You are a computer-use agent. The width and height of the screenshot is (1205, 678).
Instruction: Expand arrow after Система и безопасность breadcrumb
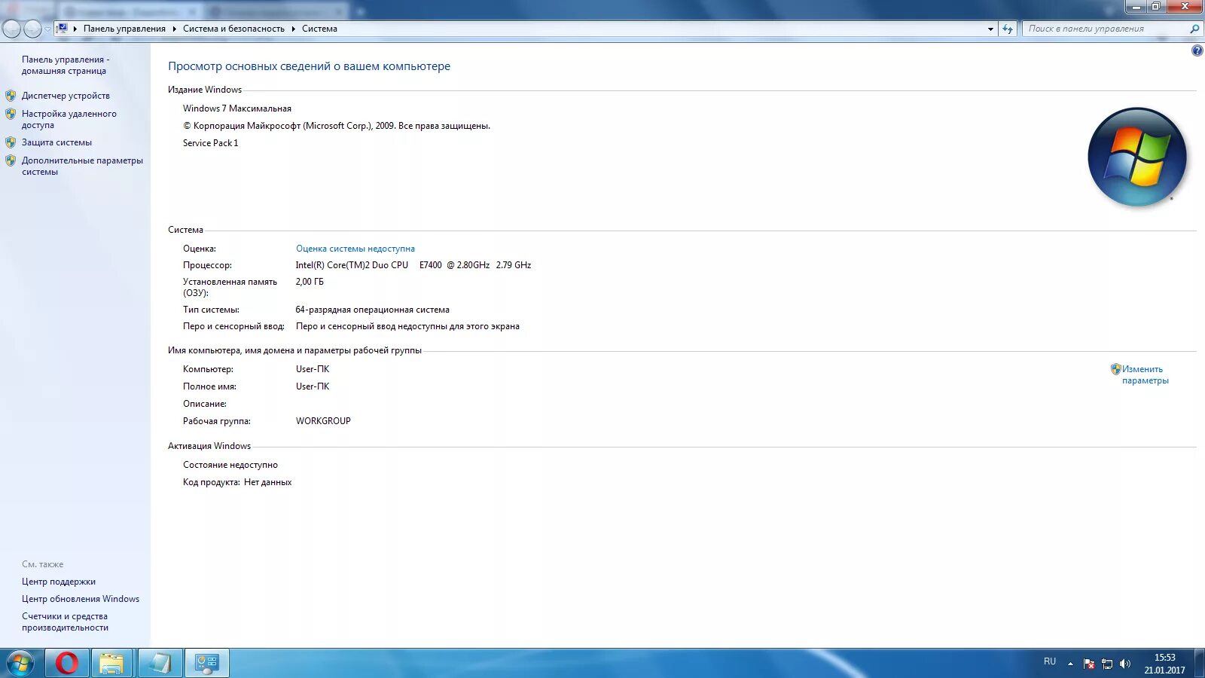pos(293,29)
